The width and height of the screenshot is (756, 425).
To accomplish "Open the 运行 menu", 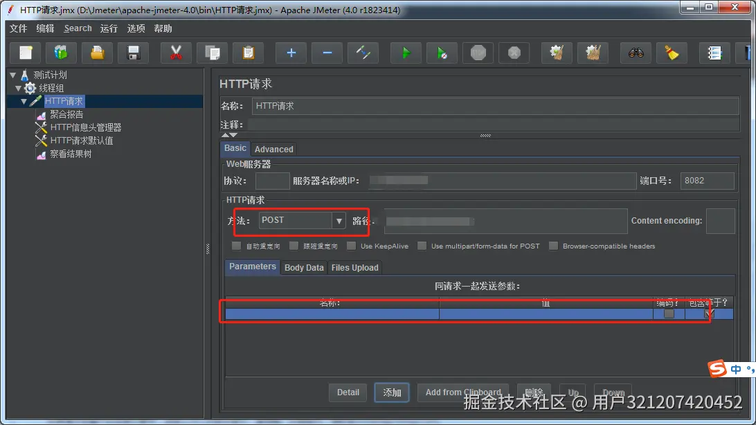I will tap(109, 28).
